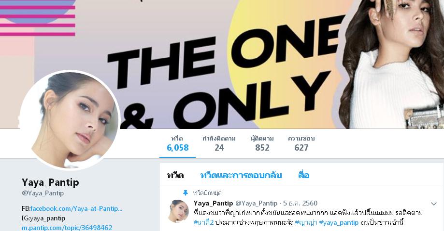Viewport: 444px width, 231px height.
Task: Open the large round profile photo
Action: 70,120
